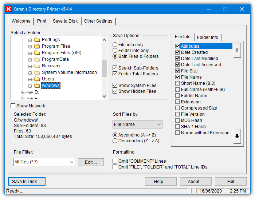Expand the PerfLogs tree node

(x=30, y=40)
